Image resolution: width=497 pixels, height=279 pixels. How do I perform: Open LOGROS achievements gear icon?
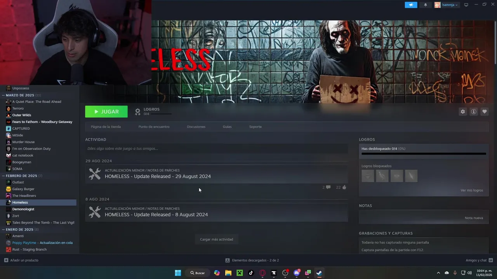(x=137, y=112)
